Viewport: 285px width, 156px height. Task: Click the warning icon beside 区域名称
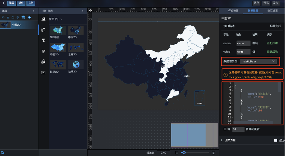(225, 75)
